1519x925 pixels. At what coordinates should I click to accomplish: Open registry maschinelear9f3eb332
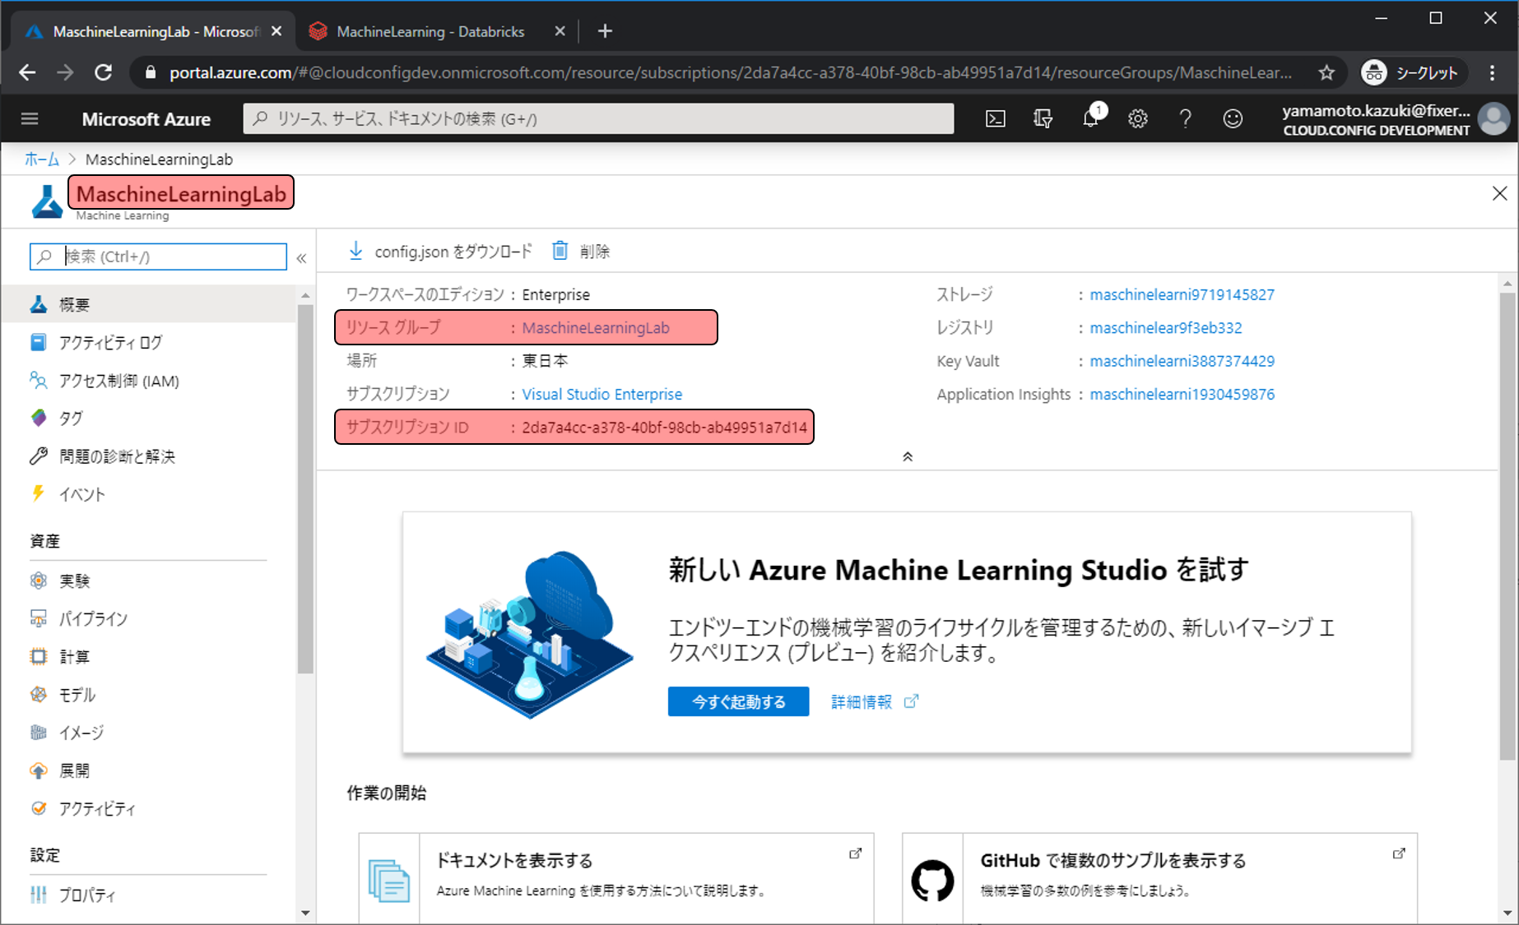pos(1166,328)
